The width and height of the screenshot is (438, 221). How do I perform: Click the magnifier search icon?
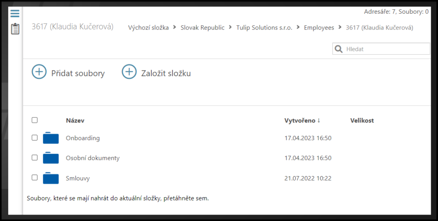pos(339,49)
